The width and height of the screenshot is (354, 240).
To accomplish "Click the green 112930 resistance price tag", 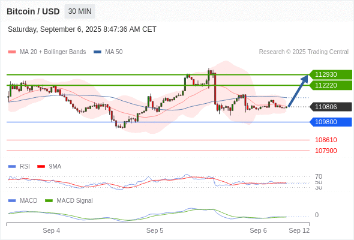I will coord(331,74).
